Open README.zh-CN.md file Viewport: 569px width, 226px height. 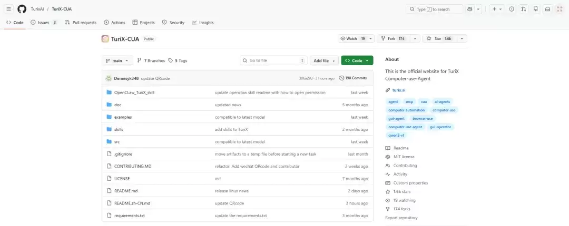point(132,203)
